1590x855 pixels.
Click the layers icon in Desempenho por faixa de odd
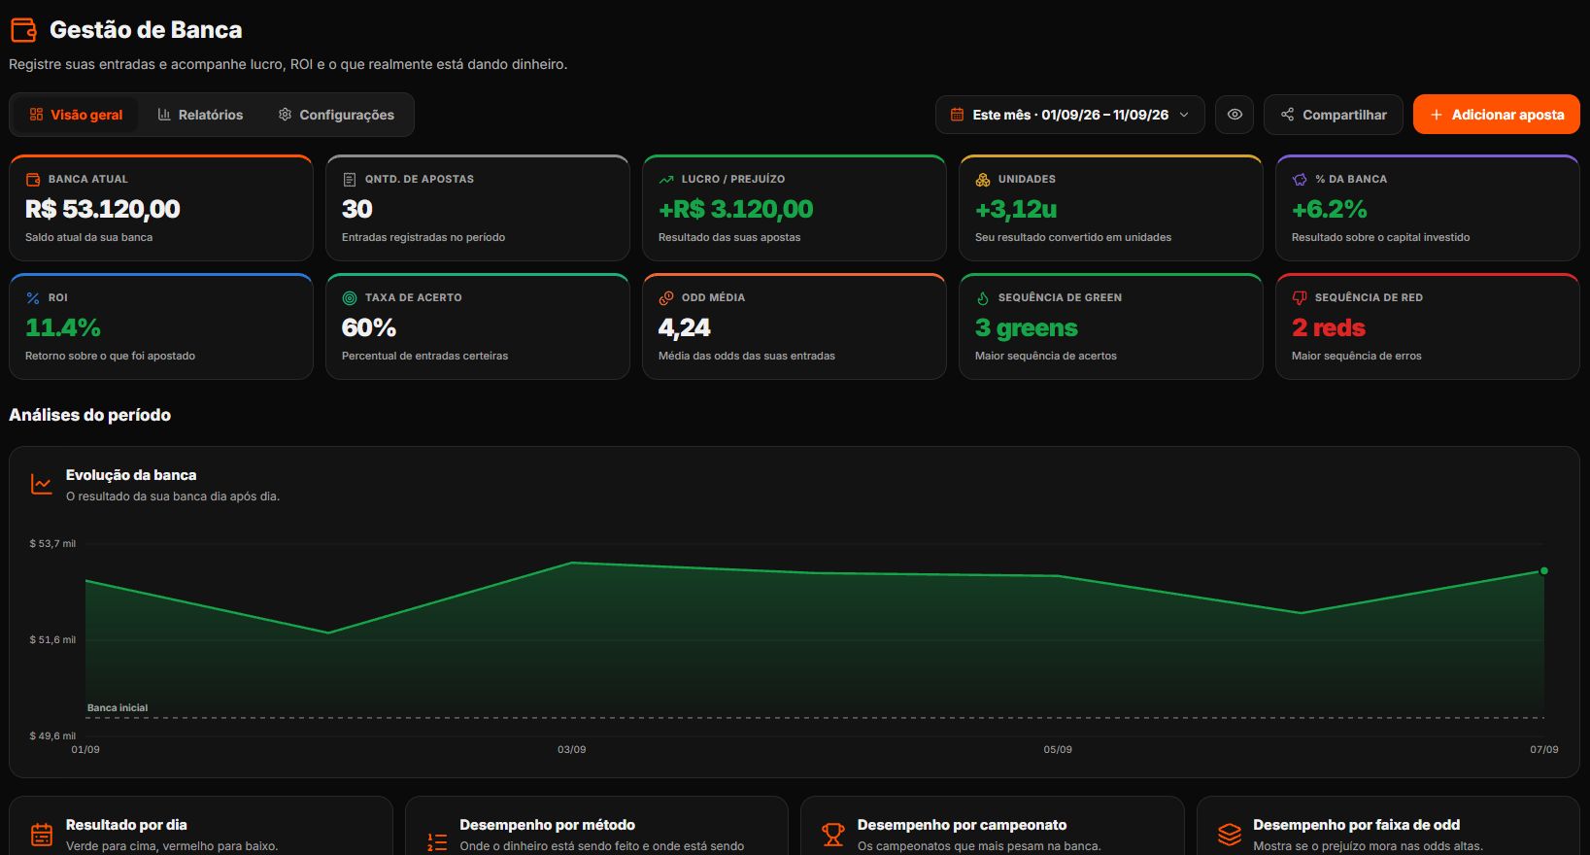(1230, 835)
